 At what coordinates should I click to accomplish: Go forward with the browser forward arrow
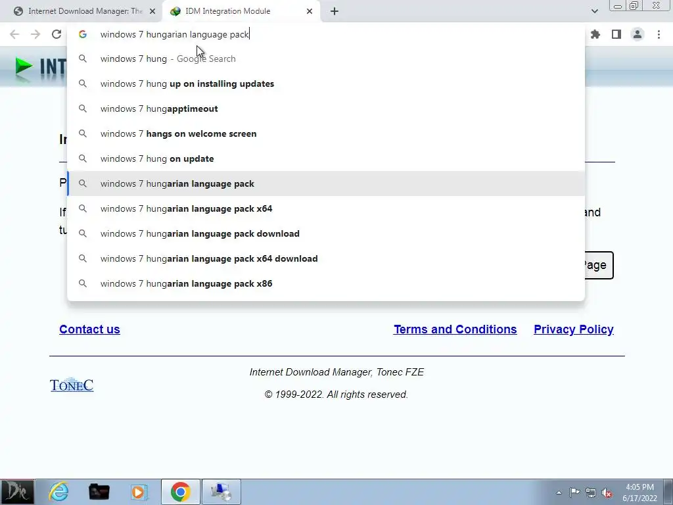click(x=35, y=34)
